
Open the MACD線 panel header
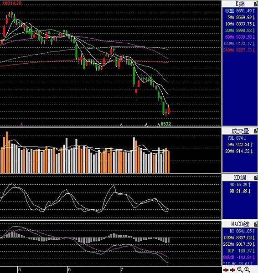(x=240, y=224)
